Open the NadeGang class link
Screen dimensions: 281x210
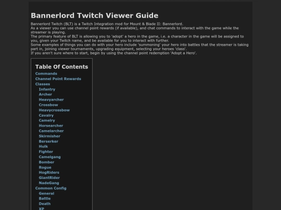49,183
